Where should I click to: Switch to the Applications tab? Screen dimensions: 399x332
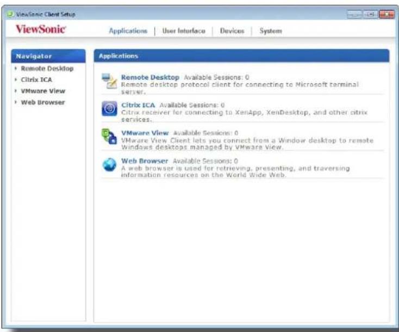click(x=128, y=31)
